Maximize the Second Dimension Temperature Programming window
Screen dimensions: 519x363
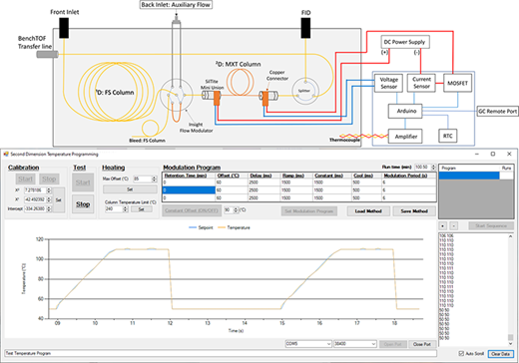click(493, 154)
